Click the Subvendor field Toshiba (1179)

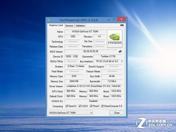(108, 56)
